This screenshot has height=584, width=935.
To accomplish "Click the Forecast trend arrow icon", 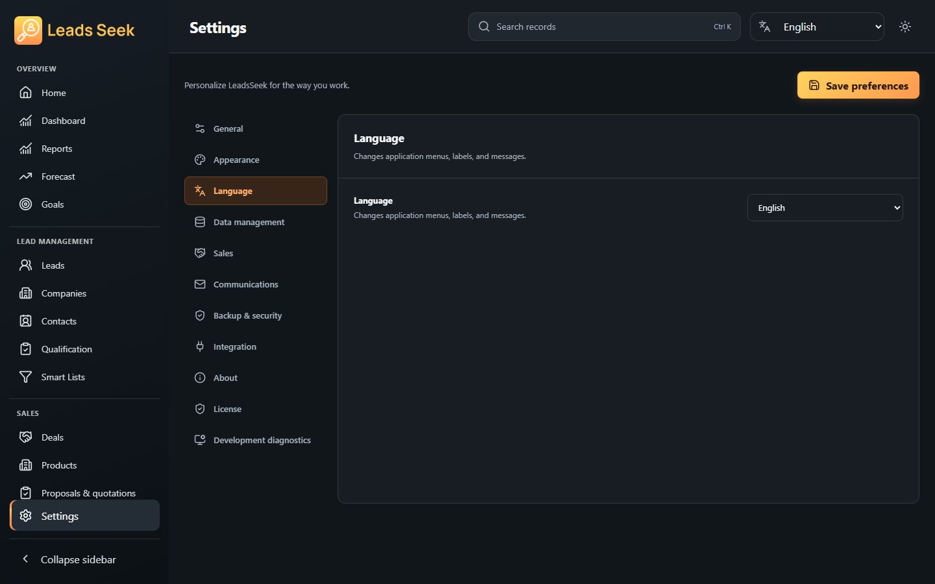I will coord(26,176).
